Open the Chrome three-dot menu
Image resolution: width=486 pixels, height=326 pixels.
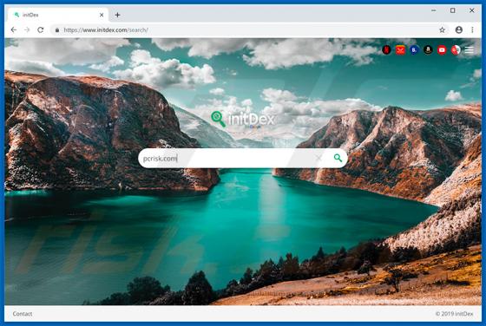click(472, 29)
